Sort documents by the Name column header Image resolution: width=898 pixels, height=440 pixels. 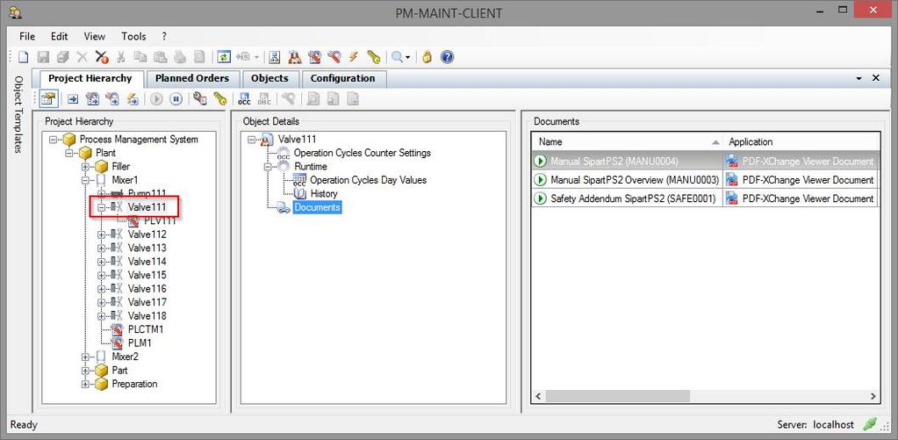[627, 141]
